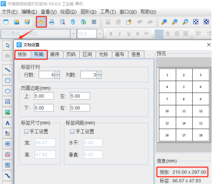Open Print preview magnifier icon

(x=62, y=22)
